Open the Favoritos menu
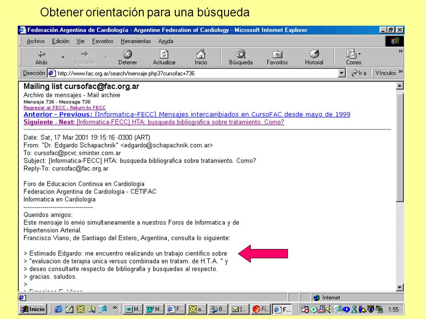Image resolution: width=426 pixels, height=319 pixels. pyautogui.click(x=103, y=41)
